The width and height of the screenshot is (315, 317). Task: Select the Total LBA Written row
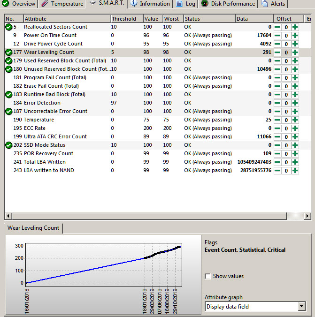(x=158, y=162)
